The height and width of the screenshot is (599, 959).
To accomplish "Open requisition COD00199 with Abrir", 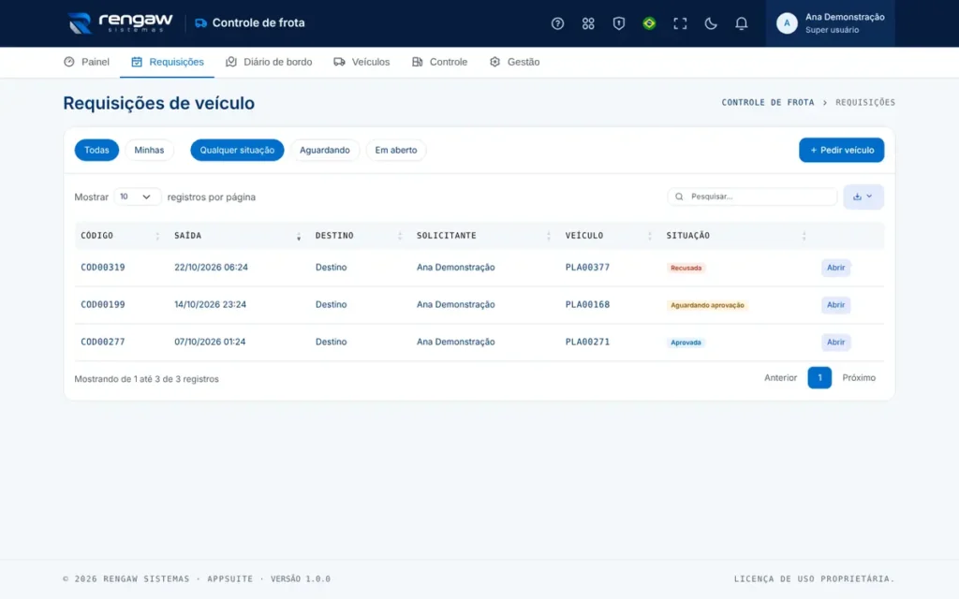I will point(835,305).
